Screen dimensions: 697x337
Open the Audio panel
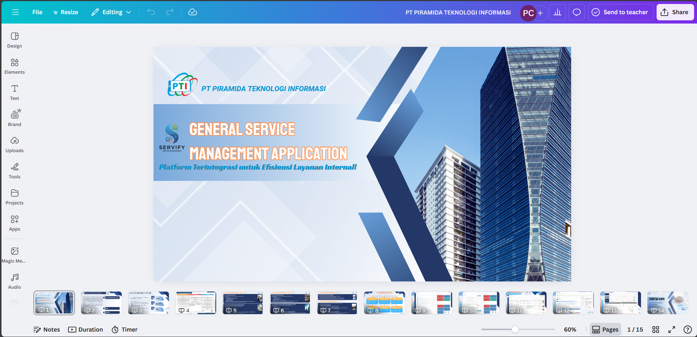pyautogui.click(x=15, y=281)
